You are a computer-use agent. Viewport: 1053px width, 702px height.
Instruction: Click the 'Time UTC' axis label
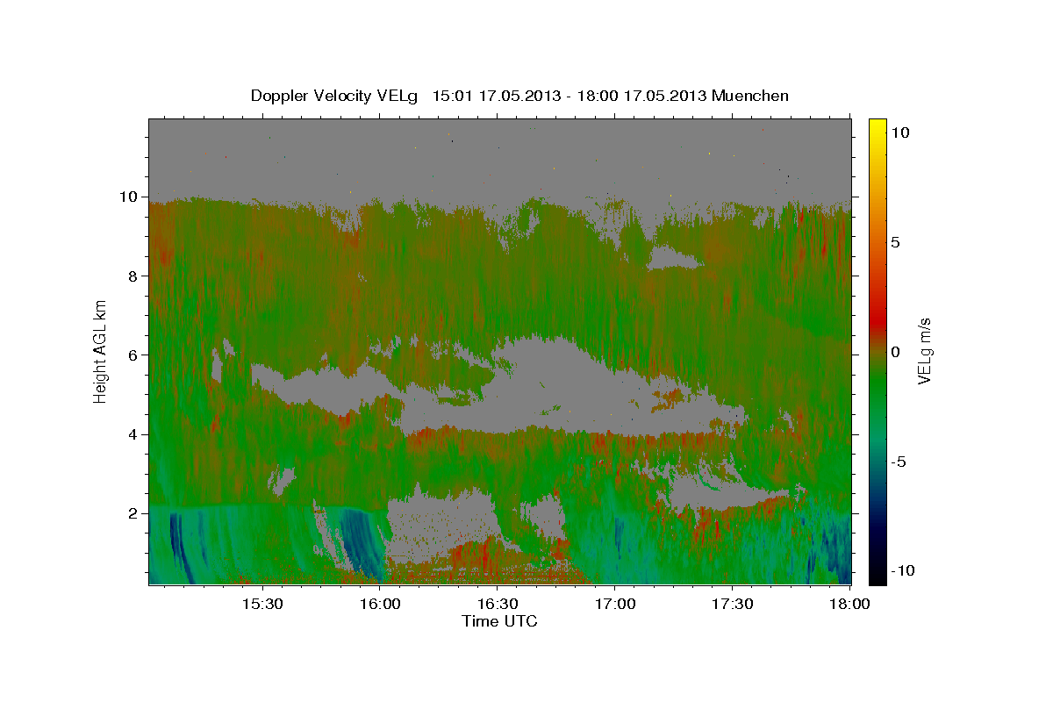coord(499,621)
